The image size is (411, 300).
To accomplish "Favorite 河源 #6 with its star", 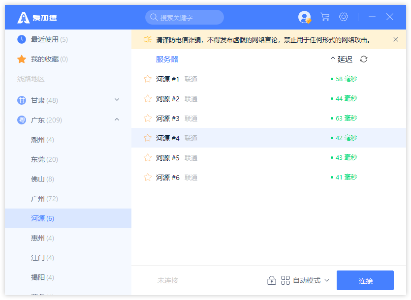I will 148,177.
